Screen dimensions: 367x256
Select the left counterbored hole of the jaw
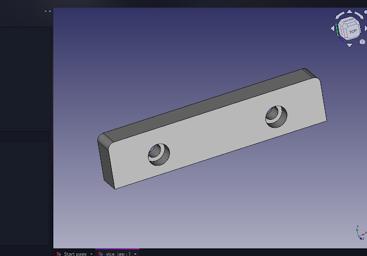[x=159, y=154]
